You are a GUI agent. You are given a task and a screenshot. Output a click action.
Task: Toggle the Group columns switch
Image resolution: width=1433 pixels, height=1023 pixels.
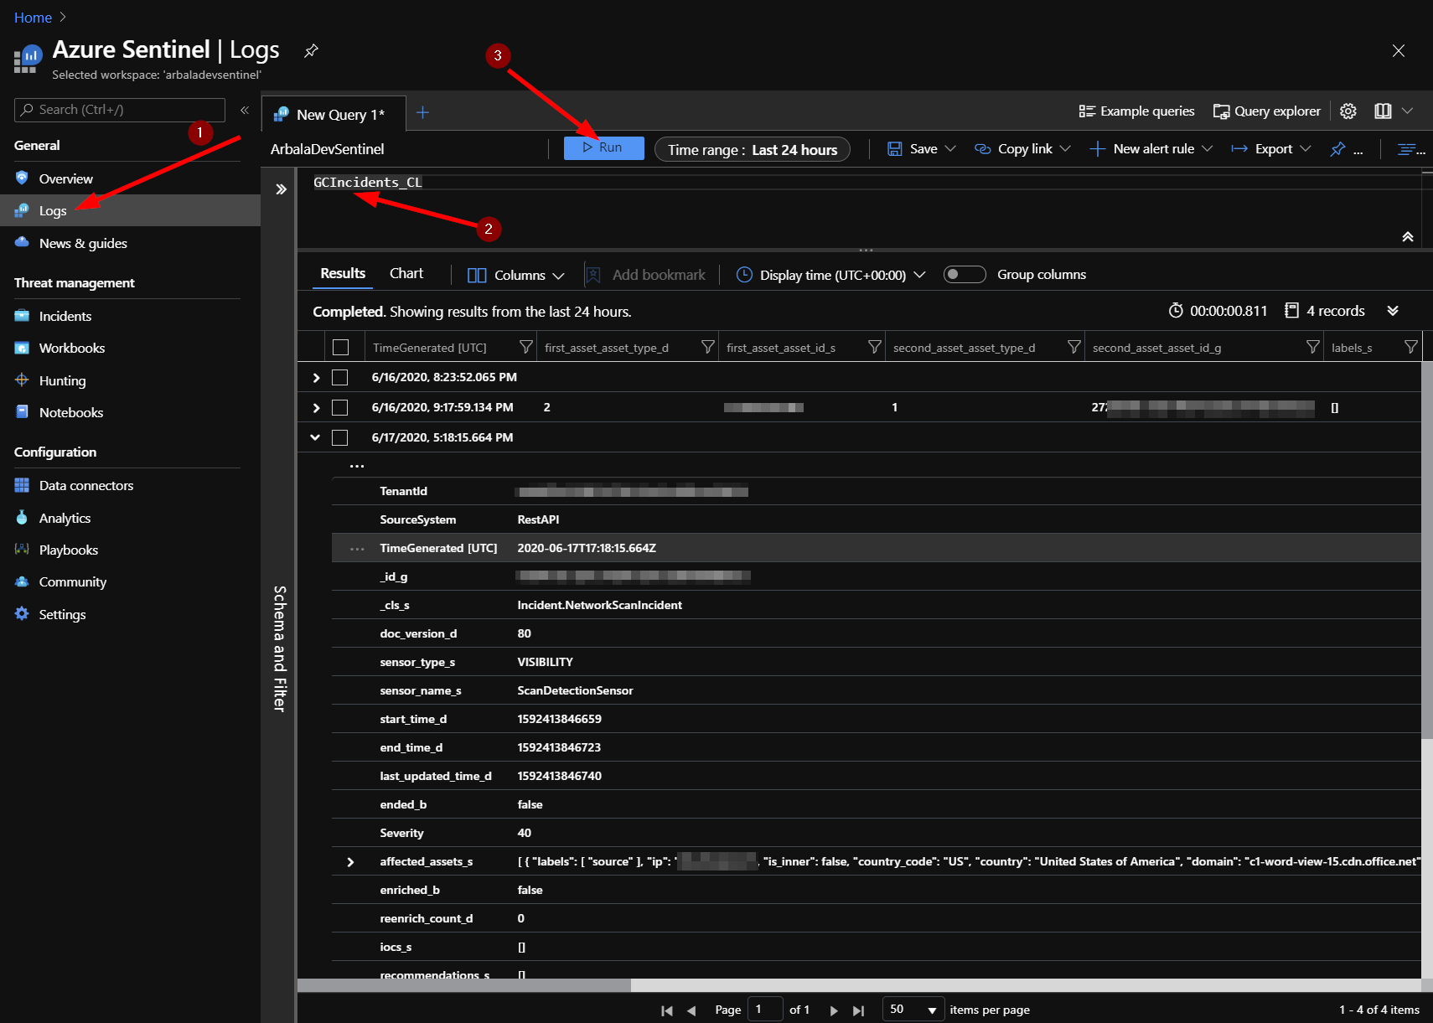(965, 275)
